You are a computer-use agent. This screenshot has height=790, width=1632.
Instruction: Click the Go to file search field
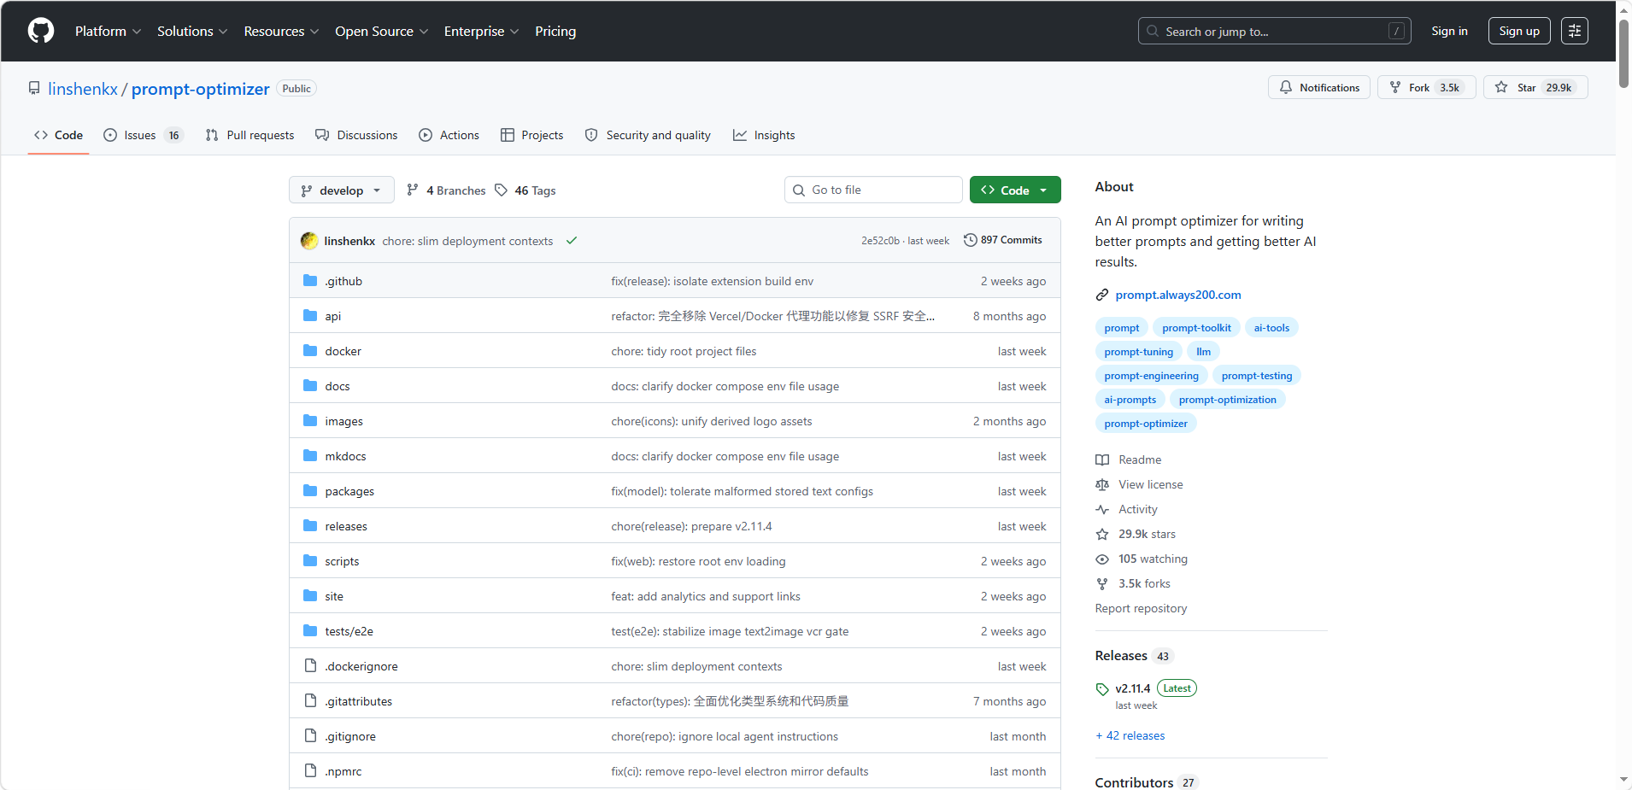coord(873,190)
